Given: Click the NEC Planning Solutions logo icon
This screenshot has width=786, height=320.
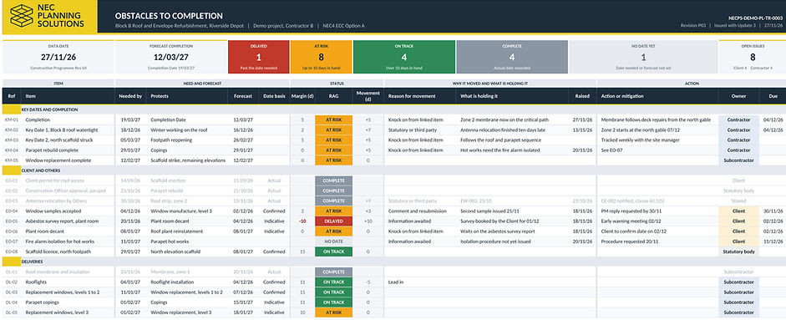Looking at the screenshot, I should click(21, 16).
